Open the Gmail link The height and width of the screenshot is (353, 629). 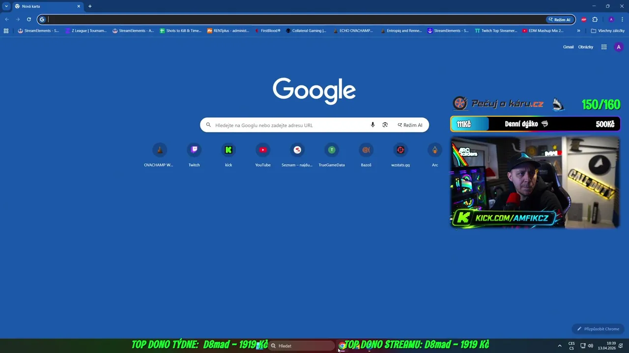[568, 47]
